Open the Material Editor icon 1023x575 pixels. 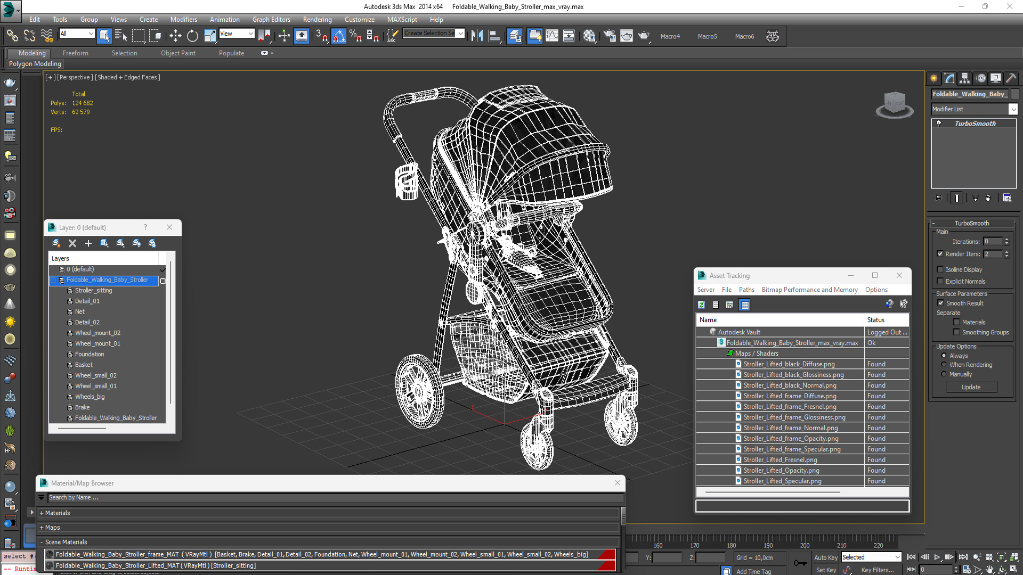[589, 36]
